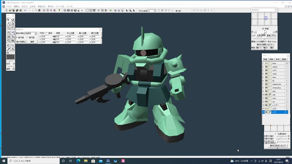Toggle visibility of the atama layer
This screenshot has height=164, width=292.
pyautogui.click(x=266, y=67)
